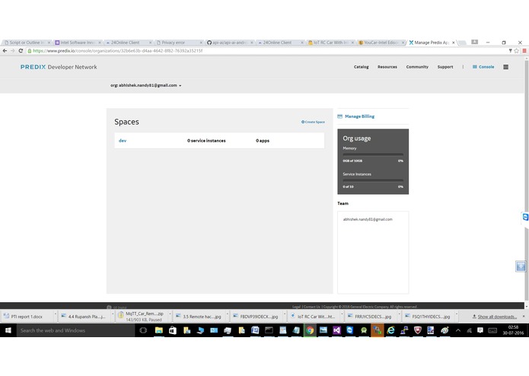Click the TeamViewer side panel icon

pyautogui.click(x=525, y=217)
